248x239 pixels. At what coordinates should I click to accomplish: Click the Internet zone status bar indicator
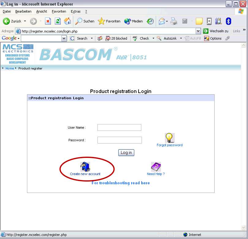[x=192, y=235]
